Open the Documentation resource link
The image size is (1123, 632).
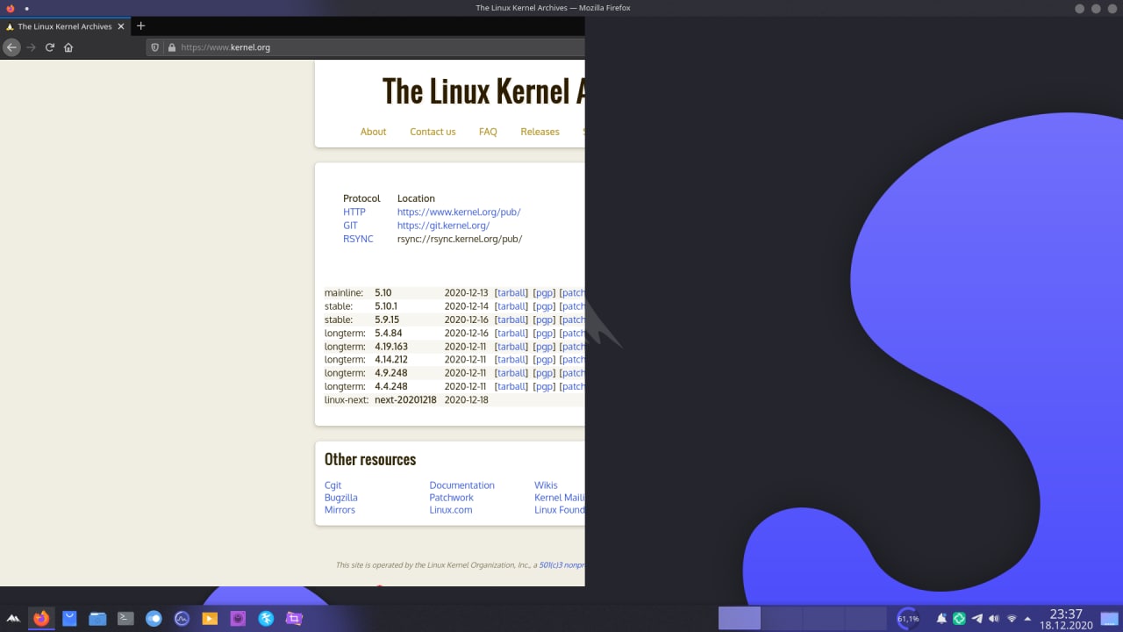point(461,485)
